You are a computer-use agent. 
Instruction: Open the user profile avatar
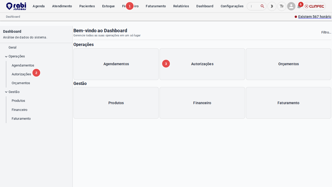coord(291,6)
